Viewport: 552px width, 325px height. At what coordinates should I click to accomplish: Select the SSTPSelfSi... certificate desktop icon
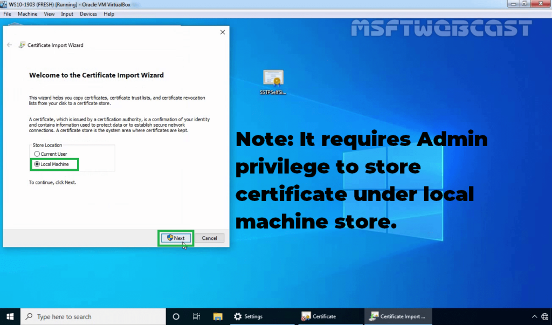tap(273, 82)
